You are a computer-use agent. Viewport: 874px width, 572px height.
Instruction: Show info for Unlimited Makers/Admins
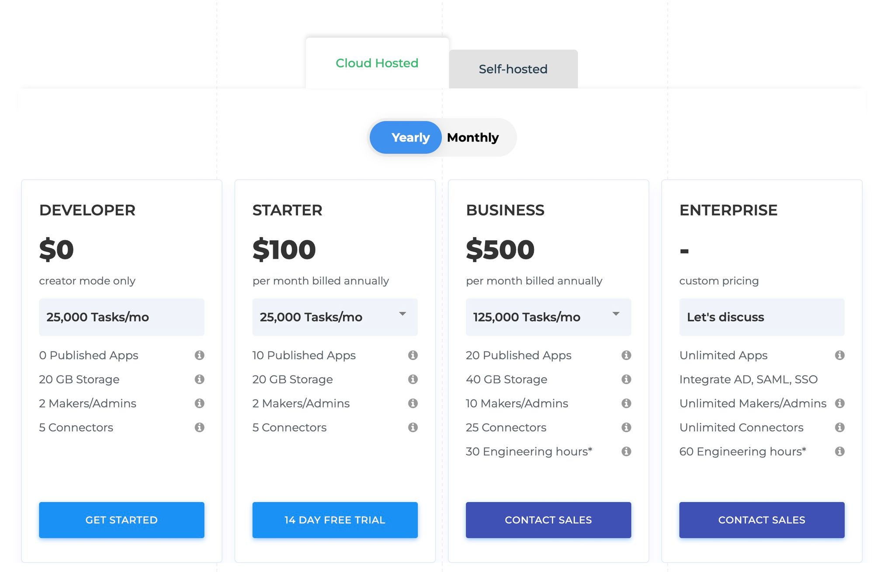point(839,403)
